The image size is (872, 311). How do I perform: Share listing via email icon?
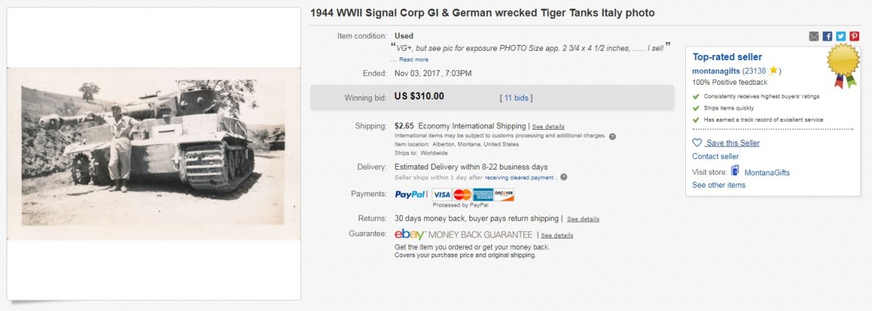[x=814, y=36]
